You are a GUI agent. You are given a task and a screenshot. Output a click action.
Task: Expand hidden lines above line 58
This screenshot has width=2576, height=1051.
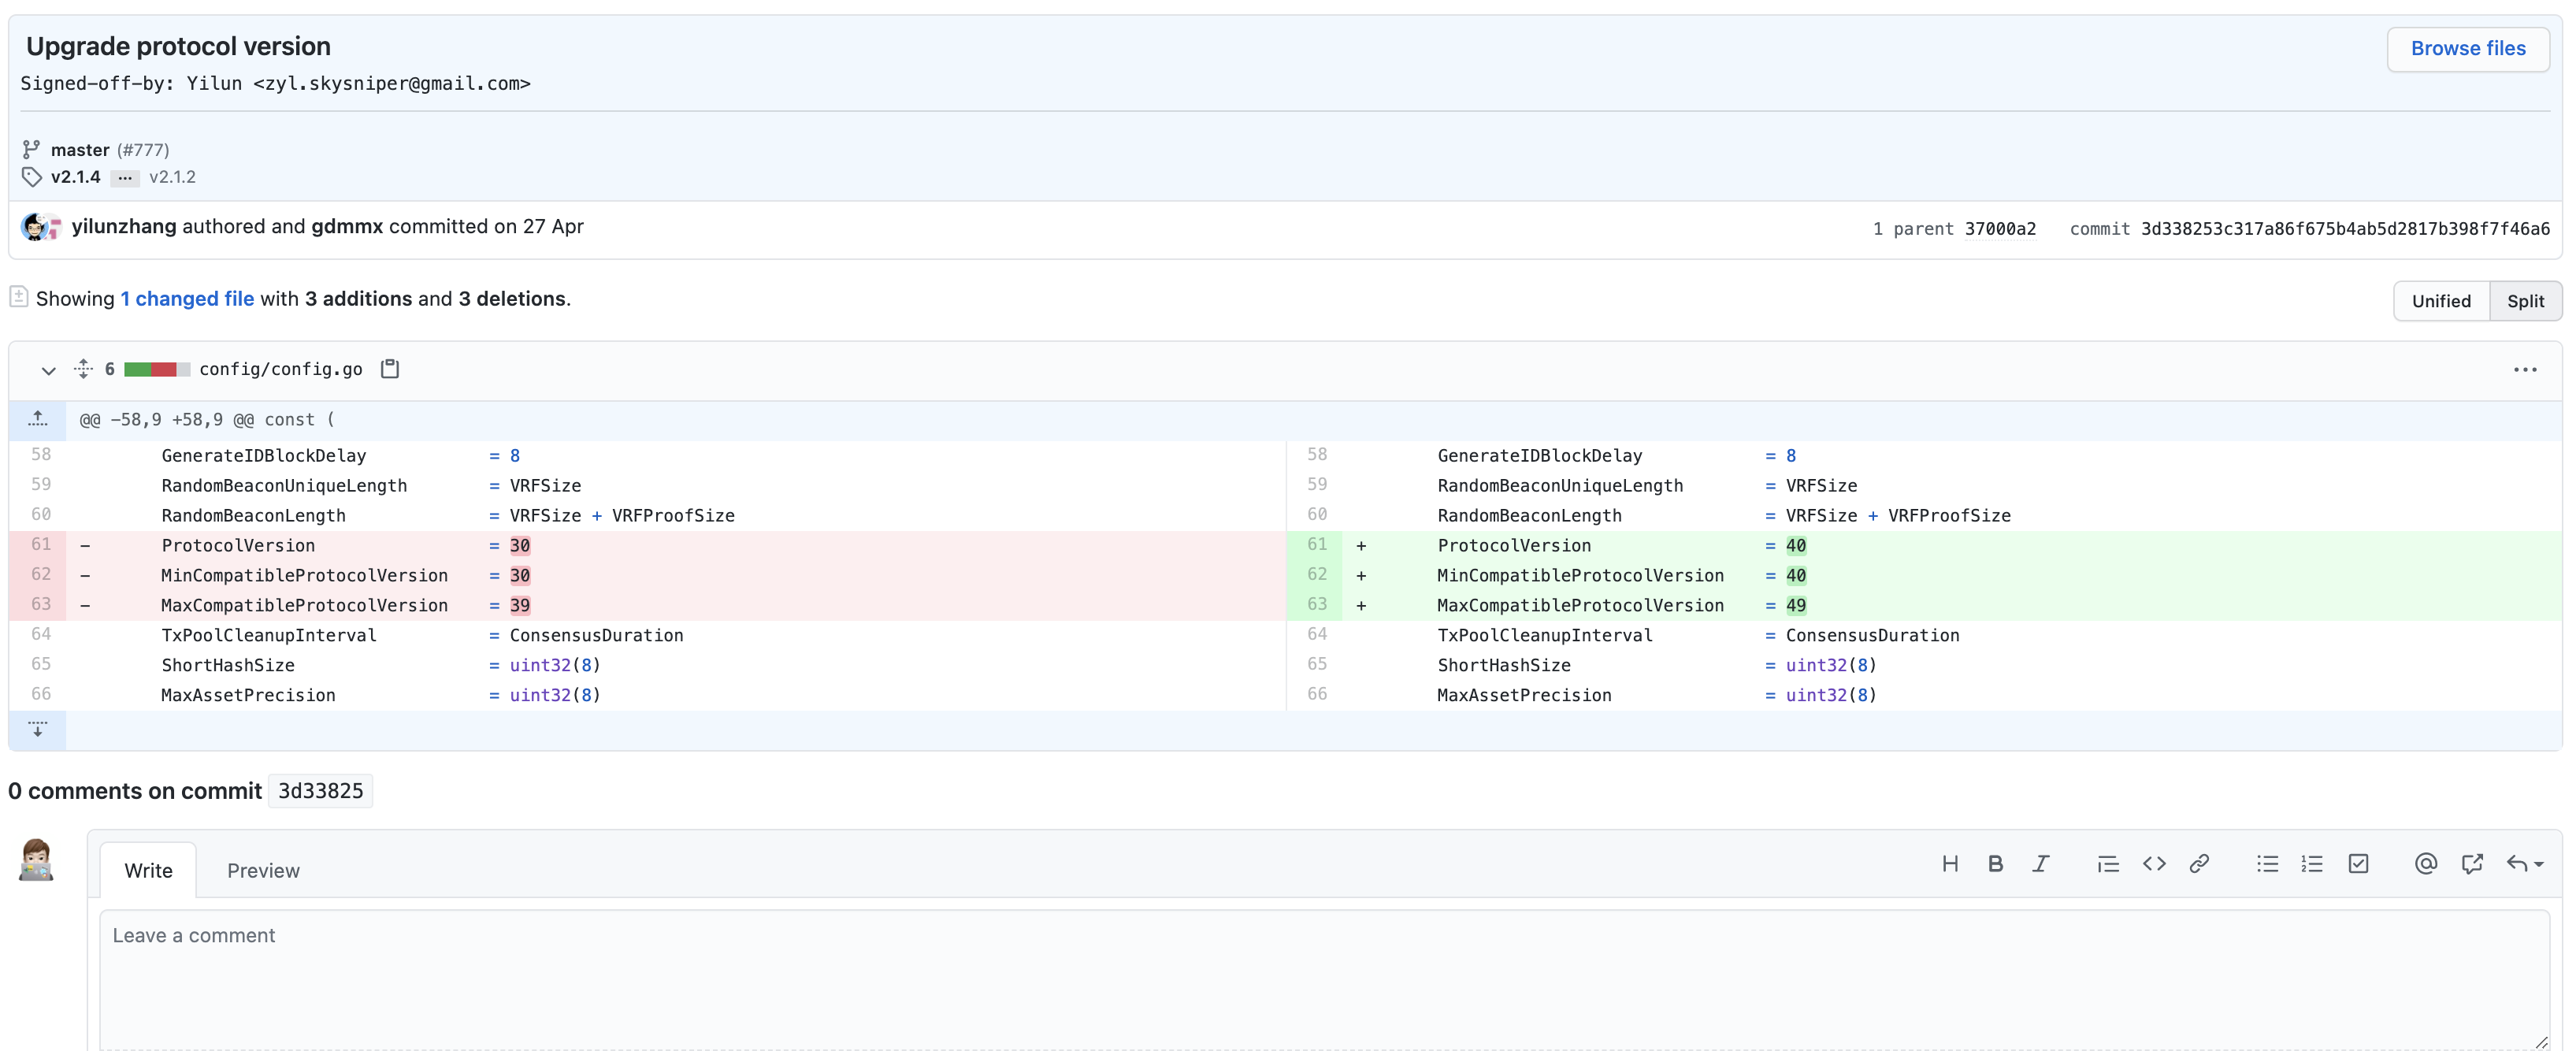pyautogui.click(x=38, y=420)
